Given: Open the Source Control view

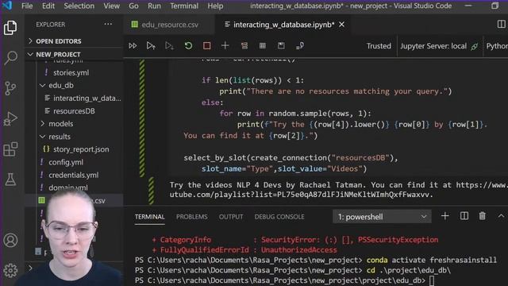Looking at the screenshot, I should click(x=10, y=88).
